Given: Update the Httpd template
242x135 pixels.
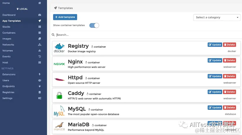Looking at the screenshot, I should (215, 76).
